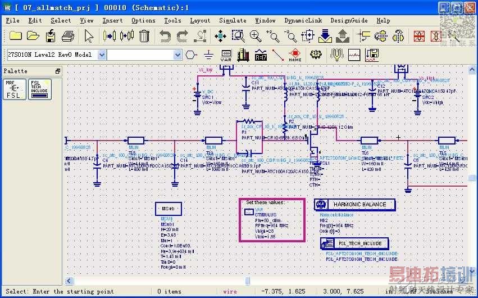Select the zoom window area tool
478x298 pixels.
click(238, 36)
